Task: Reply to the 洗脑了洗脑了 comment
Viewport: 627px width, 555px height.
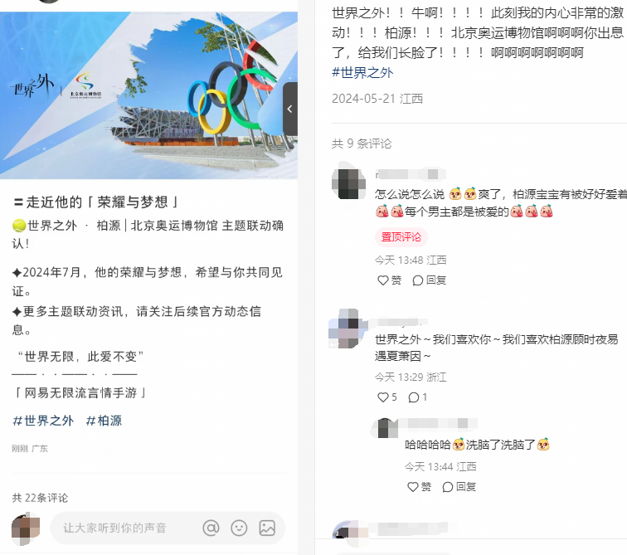Action: (459, 487)
